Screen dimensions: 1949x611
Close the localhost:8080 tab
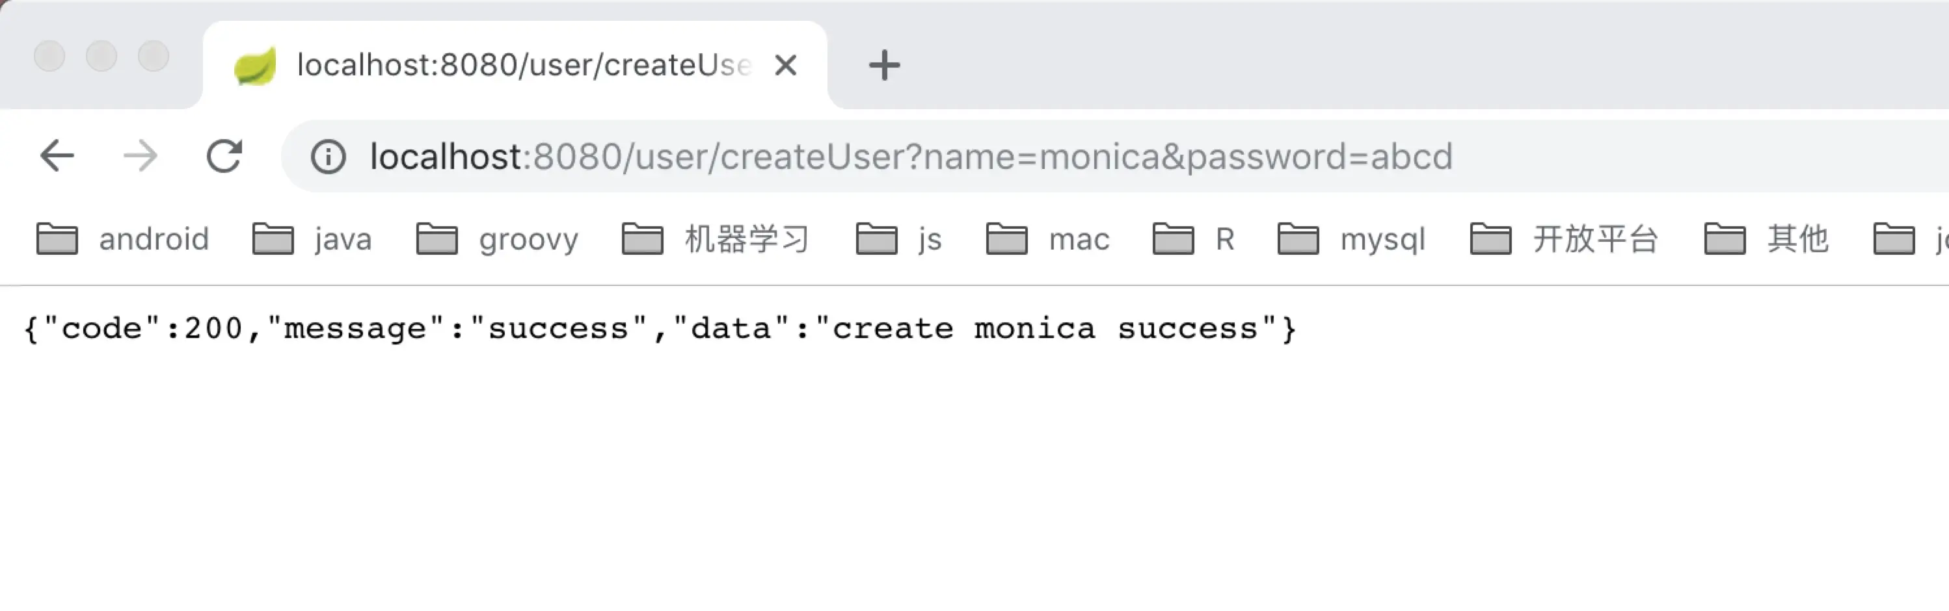(786, 65)
